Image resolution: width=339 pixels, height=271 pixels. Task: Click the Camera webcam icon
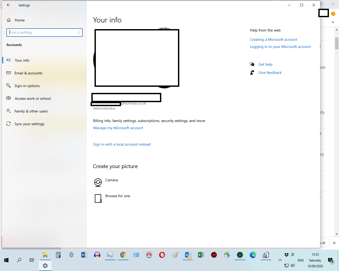point(98,182)
